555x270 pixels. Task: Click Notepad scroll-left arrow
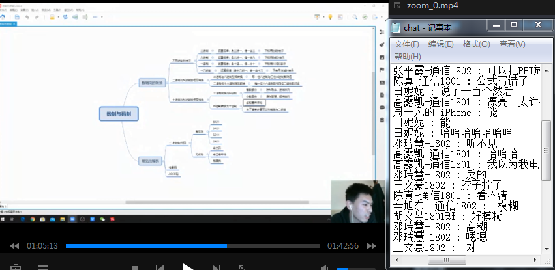(x=395, y=260)
